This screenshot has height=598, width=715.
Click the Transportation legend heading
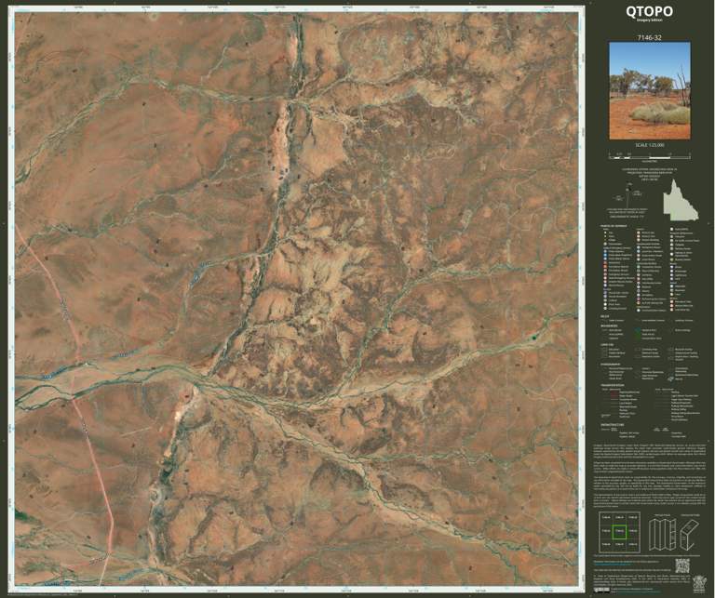[x=613, y=385]
